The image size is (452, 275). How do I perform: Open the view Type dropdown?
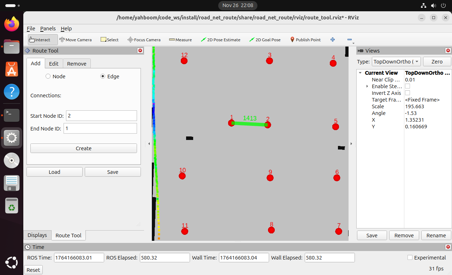pyautogui.click(x=397, y=62)
